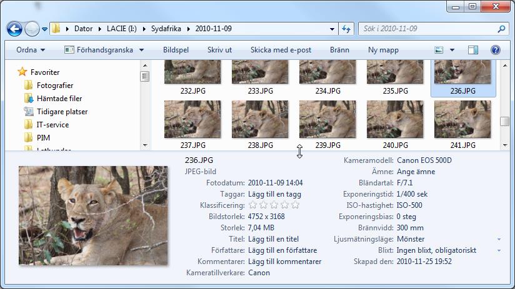Click large lion preview in details pane
The height and width of the screenshot is (289, 515).
(93, 215)
